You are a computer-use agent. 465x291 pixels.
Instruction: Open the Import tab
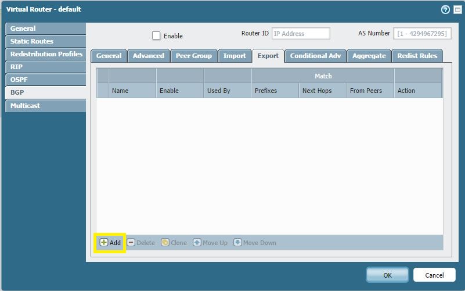(x=235, y=56)
